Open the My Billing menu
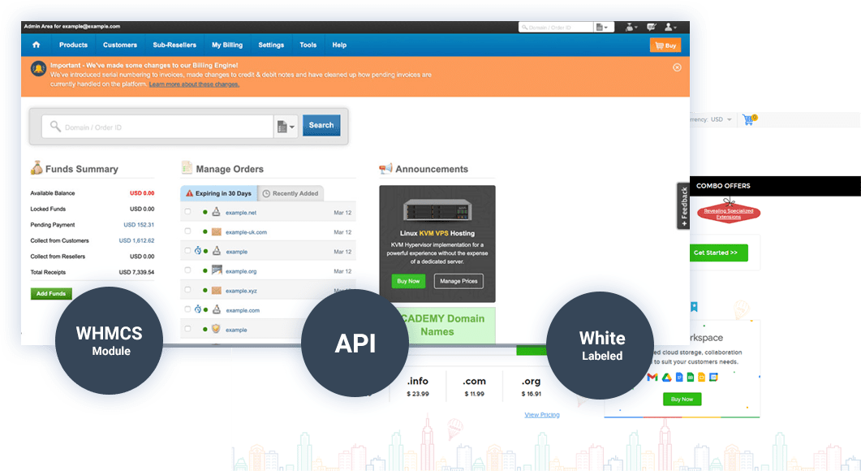 [x=226, y=45]
